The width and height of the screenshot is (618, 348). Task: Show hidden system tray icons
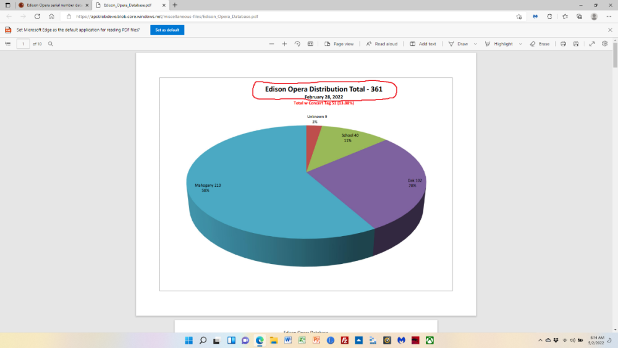click(x=540, y=341)
